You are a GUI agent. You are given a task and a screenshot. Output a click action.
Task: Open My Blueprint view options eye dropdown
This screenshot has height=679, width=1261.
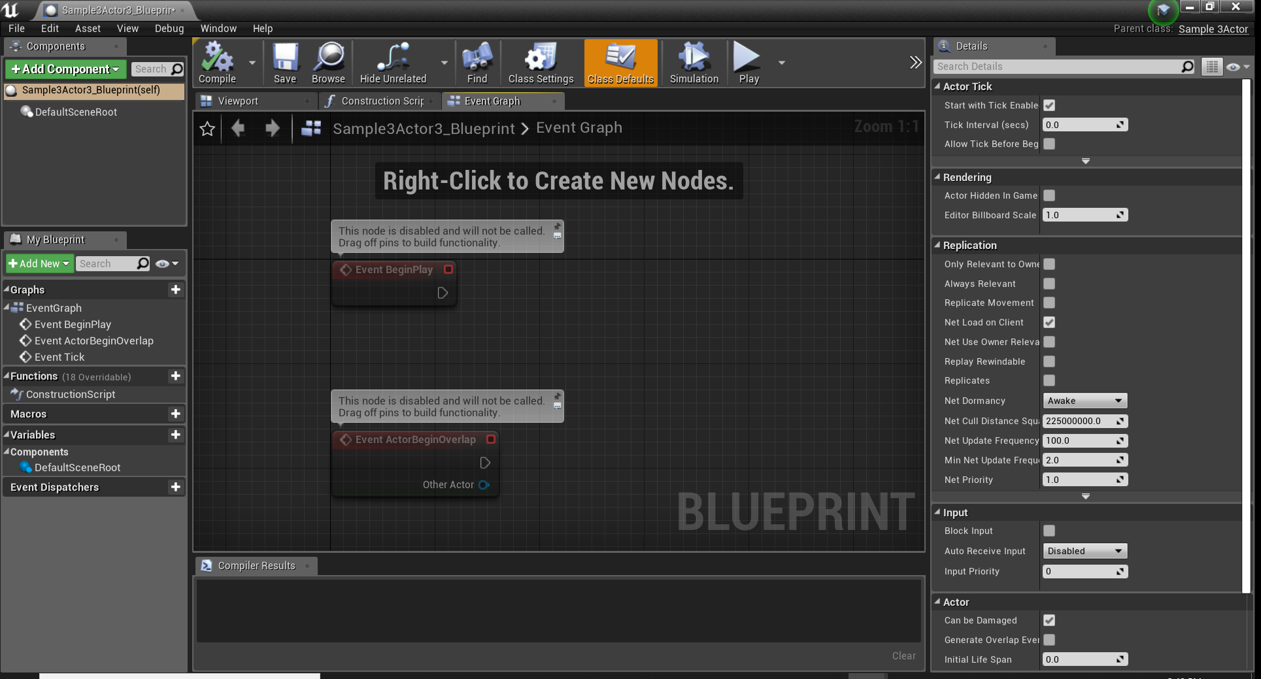point(167,263)
